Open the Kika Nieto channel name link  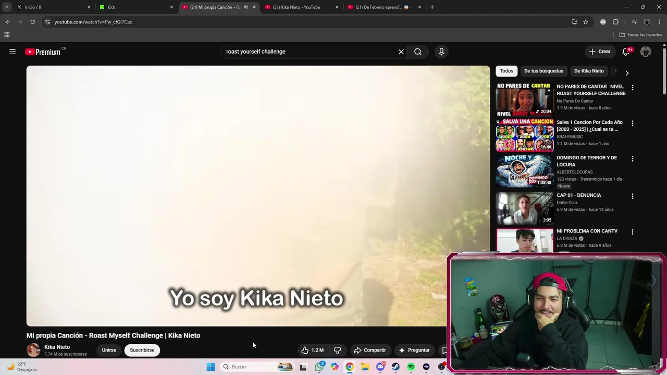coord(57,347)
